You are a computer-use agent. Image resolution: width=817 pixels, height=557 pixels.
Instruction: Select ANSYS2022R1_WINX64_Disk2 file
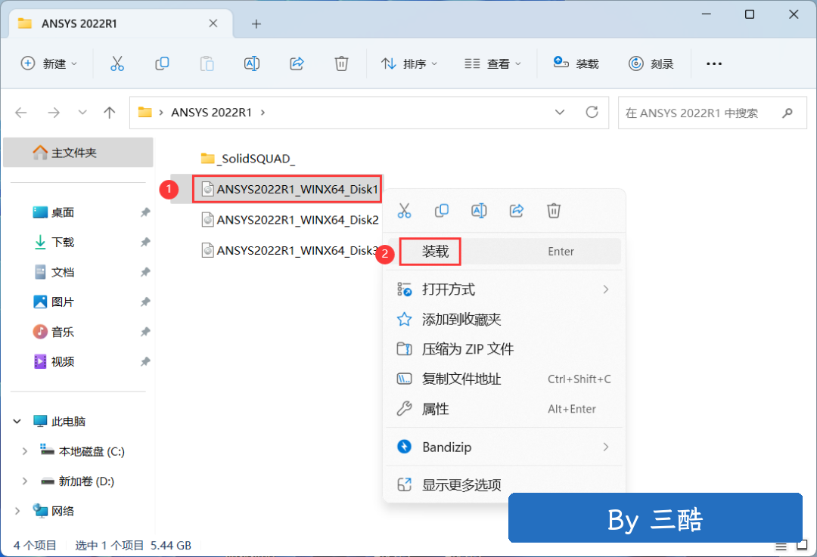290,220
